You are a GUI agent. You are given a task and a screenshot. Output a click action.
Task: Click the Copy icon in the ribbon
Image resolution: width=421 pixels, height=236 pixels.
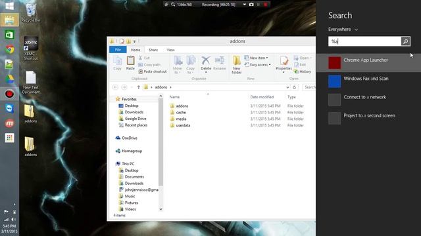pos(117,63)
